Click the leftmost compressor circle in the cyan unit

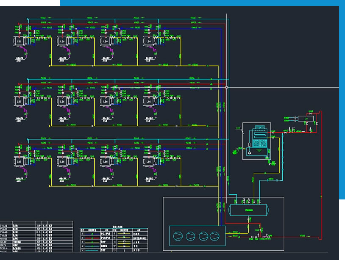[x=178, y=236]
